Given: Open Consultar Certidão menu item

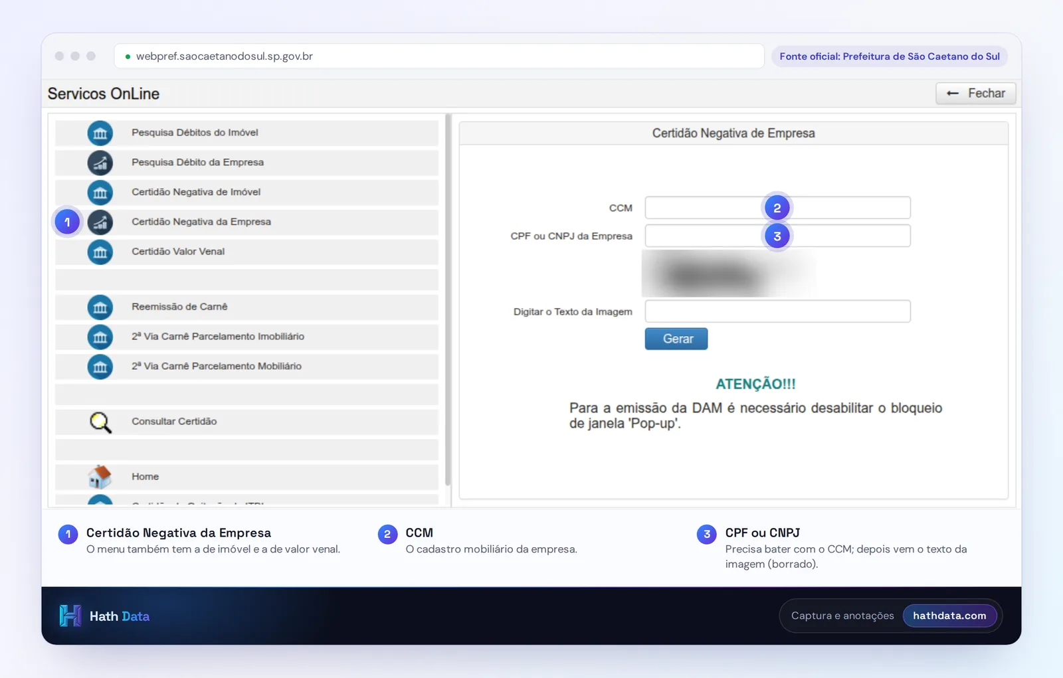Looking at the screenshot, I should click(246, 422).
